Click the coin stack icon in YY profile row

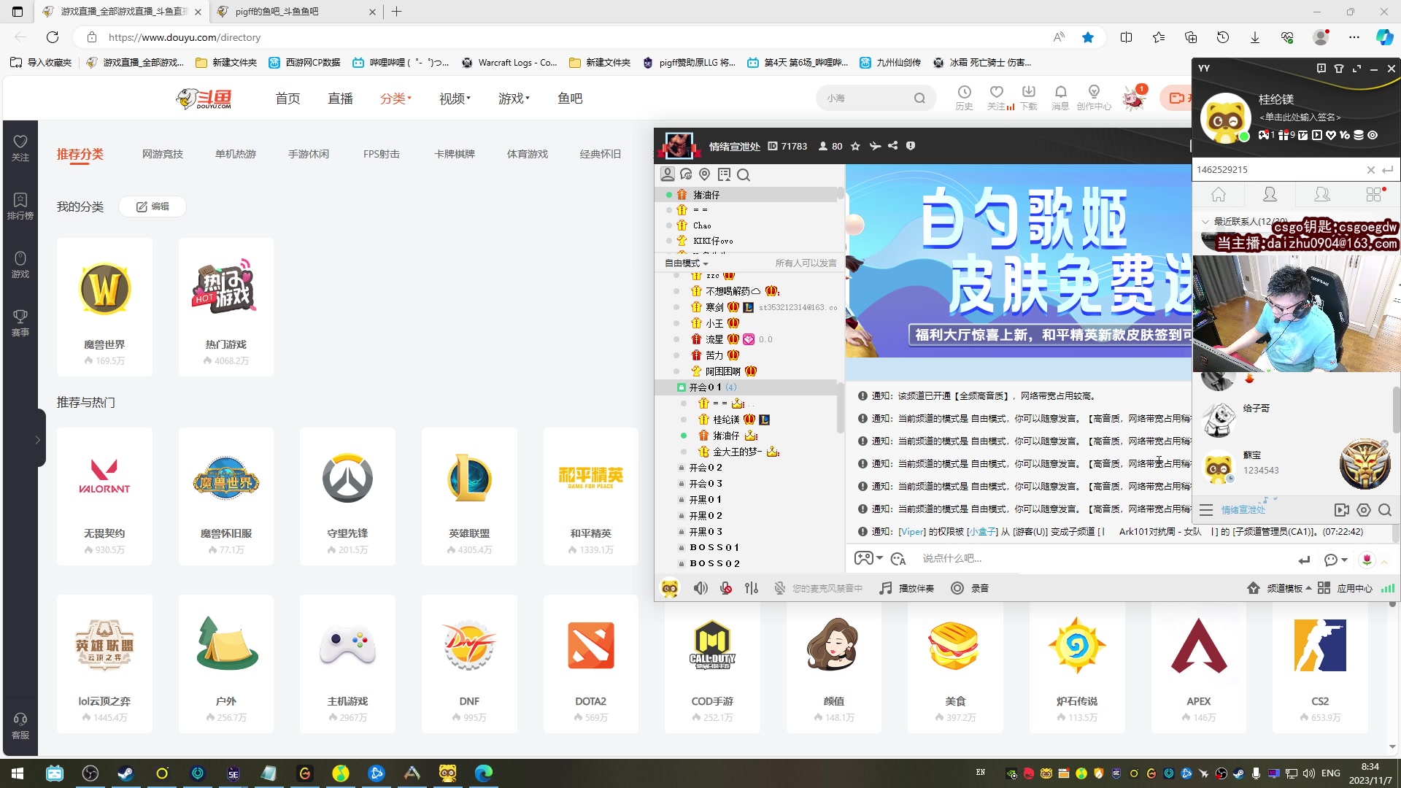click(x=1359, y=135)
